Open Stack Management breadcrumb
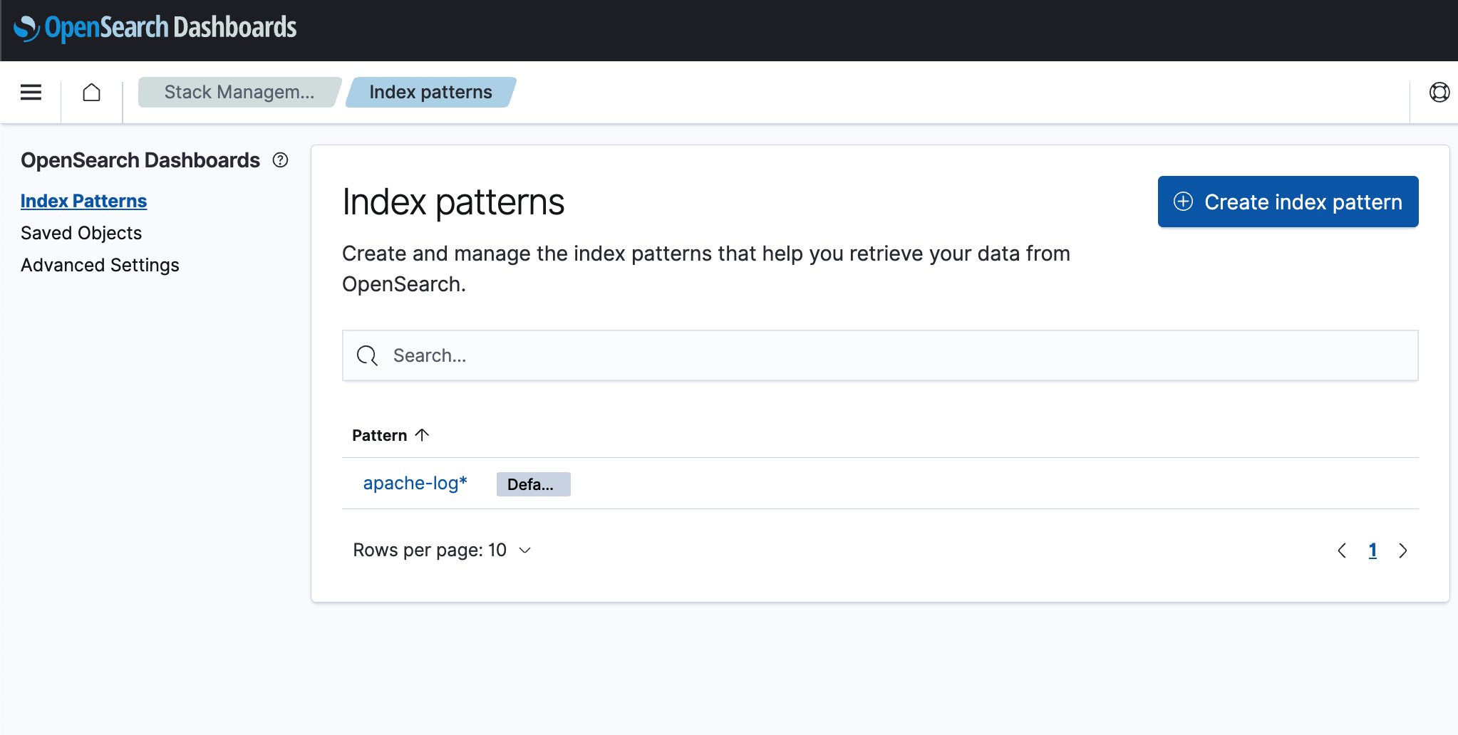The width and height of the screenshot is (1458, 735). point(239,93)
